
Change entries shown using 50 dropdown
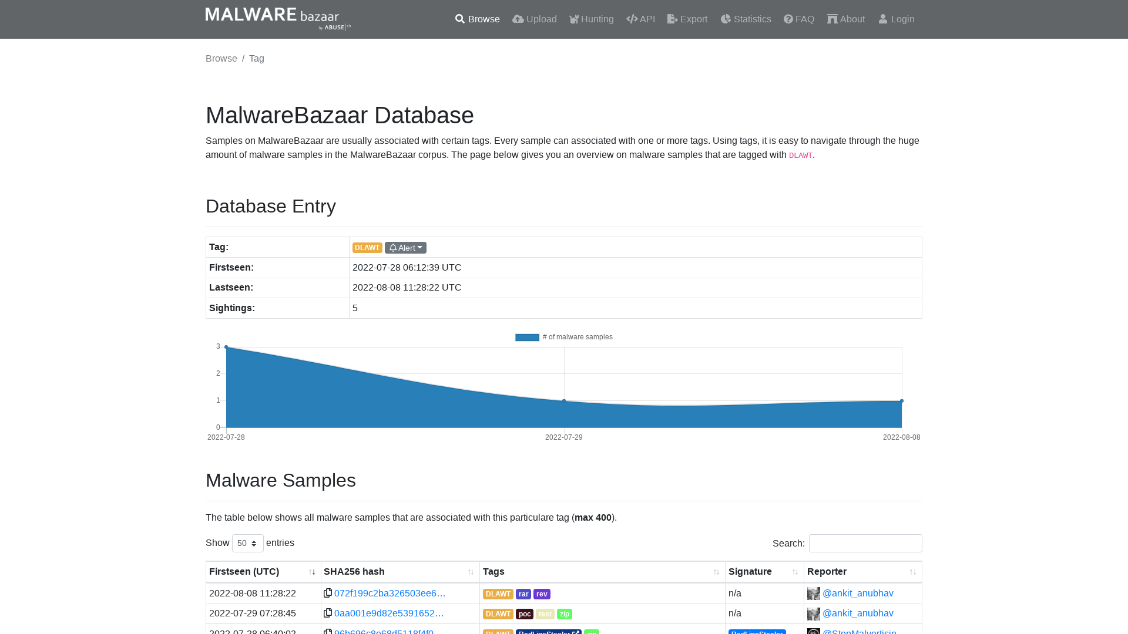click(x=247, y=543)
